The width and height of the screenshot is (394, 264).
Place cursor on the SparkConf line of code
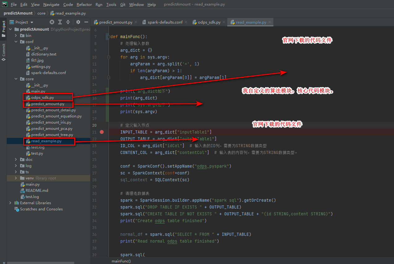176,166
